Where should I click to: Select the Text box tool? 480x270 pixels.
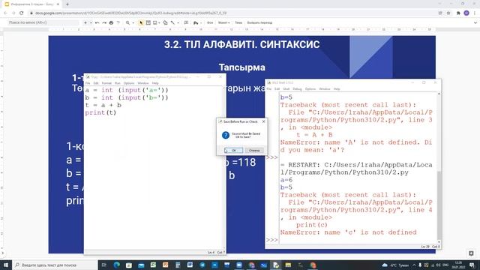point(148,22)
